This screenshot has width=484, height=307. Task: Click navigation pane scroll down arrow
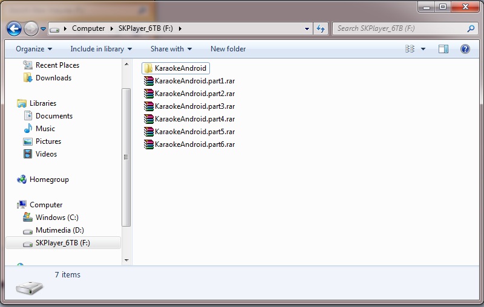[126, 260]
